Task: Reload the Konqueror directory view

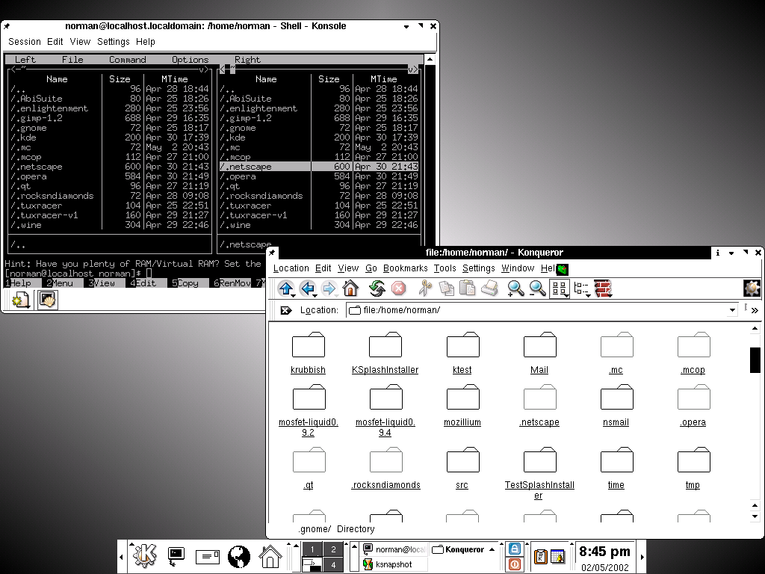Action: coord(377,288)
